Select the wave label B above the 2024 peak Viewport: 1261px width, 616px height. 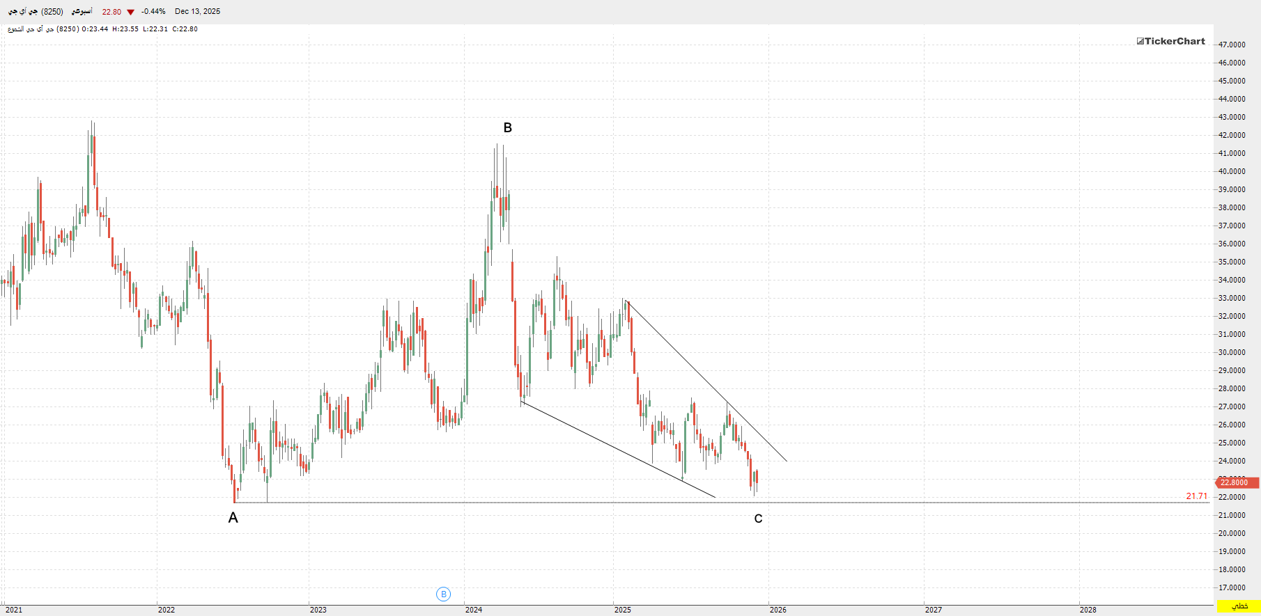507,127
